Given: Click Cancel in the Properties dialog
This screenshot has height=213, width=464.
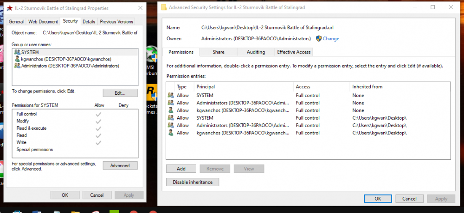Looking at the screenshot, I should (97, 195).
